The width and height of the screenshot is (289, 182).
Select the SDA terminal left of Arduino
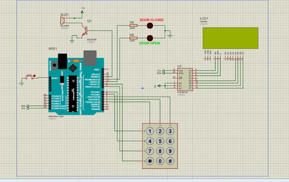click(x=28, y=106)
